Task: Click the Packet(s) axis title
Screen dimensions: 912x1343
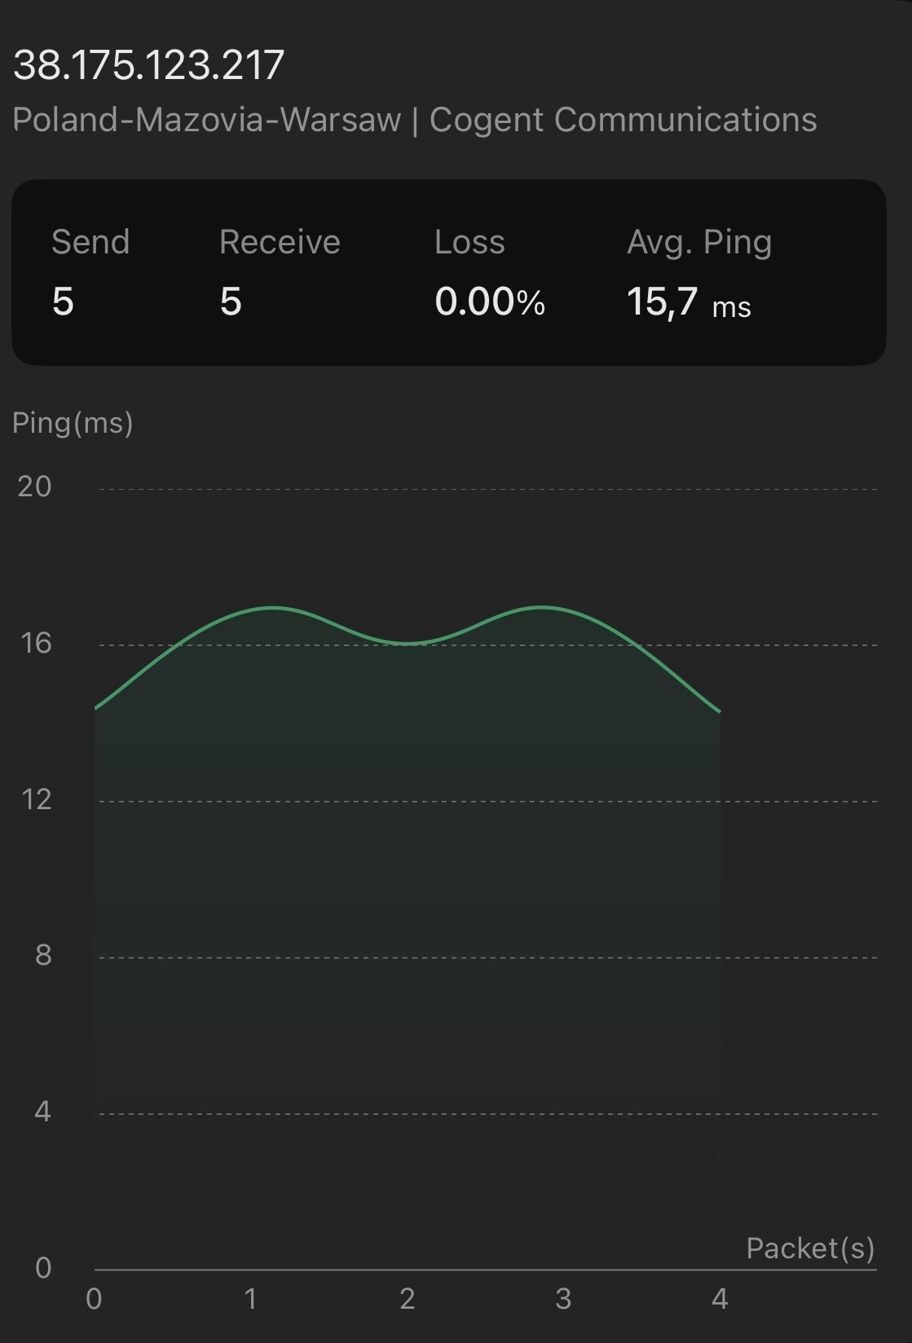Action: (x=810, y=1248)
